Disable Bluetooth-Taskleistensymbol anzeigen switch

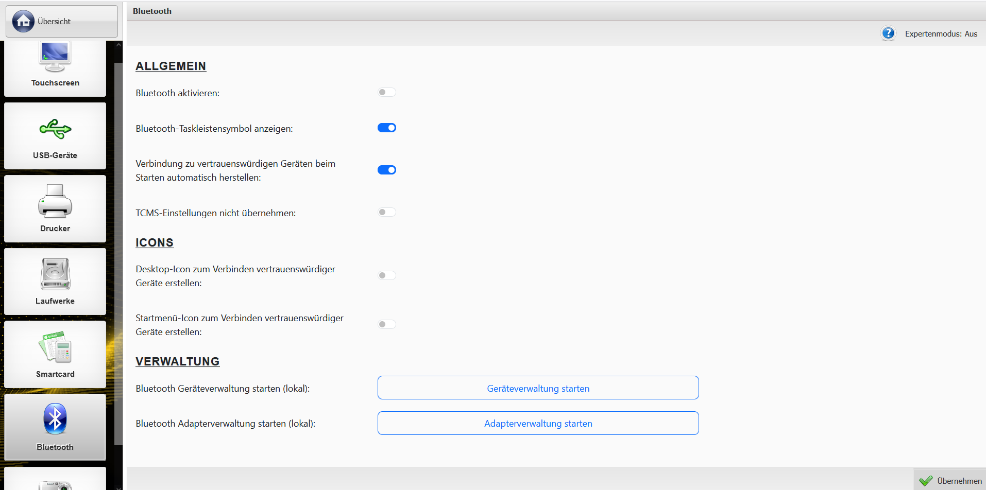tap(387, 128)
